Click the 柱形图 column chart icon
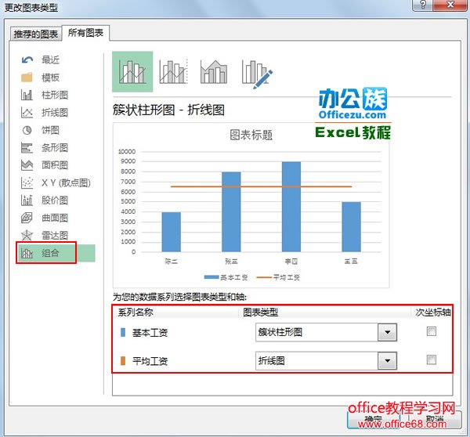The height and width of the screenshot is (437, 470). point(27,95)
